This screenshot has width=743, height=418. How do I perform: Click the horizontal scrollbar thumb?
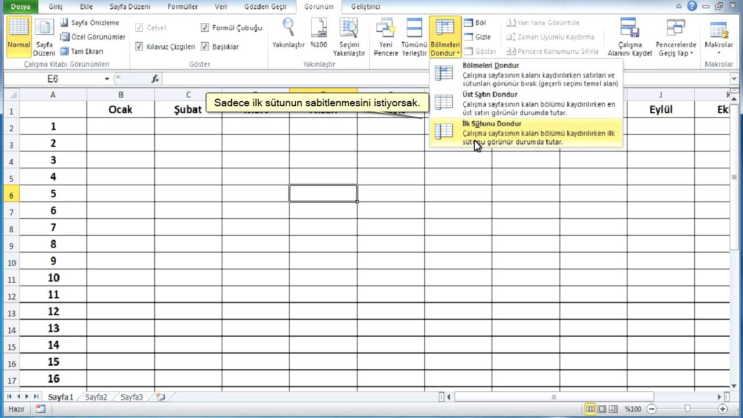click(553, 397)
